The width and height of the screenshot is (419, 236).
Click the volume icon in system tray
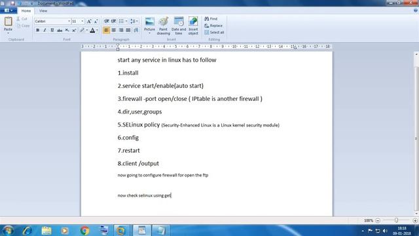pos(385,231)
